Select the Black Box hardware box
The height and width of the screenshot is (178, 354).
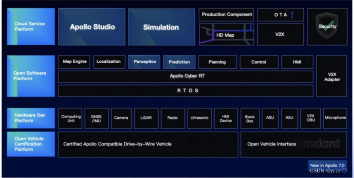tap(250, 118)
